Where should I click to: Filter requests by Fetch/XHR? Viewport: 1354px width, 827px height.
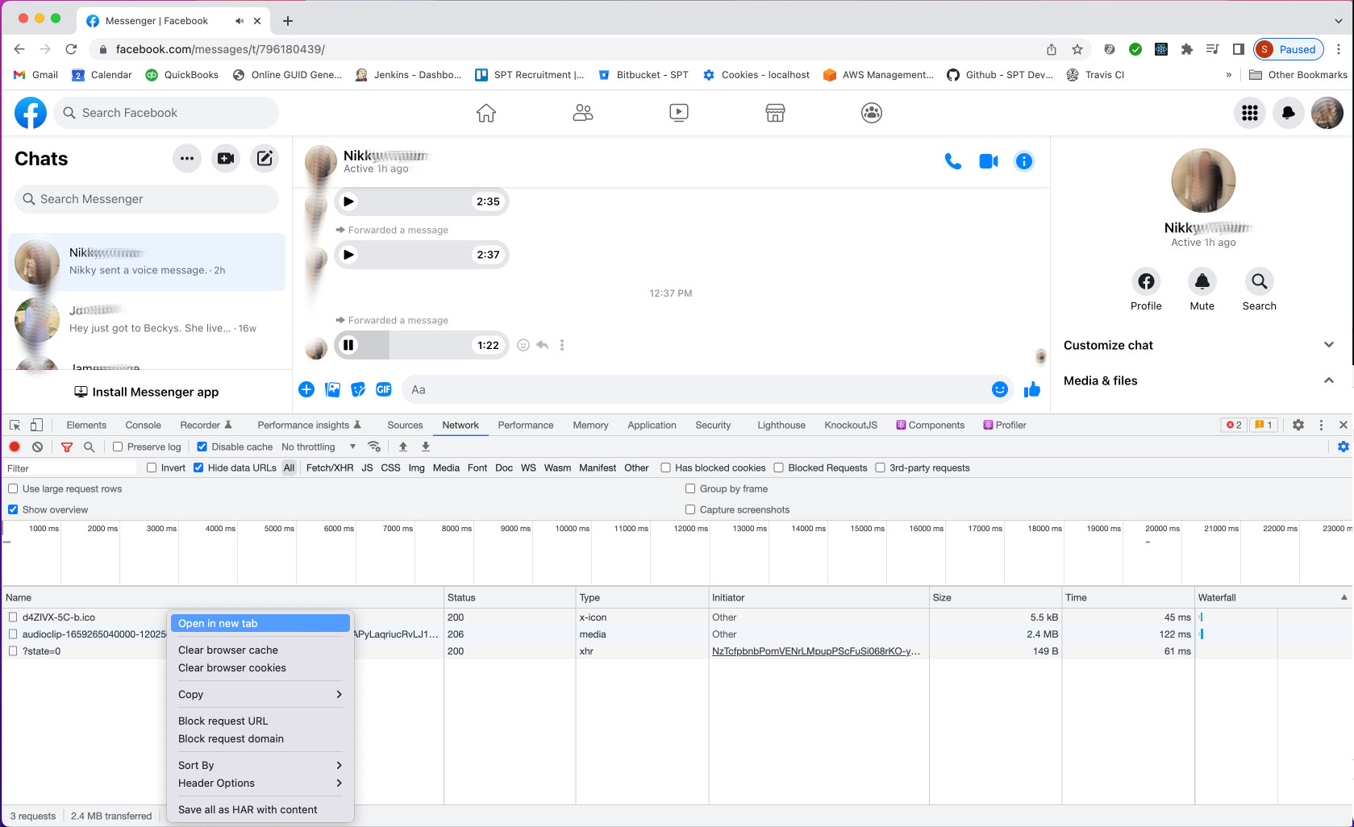coord(330,468)
